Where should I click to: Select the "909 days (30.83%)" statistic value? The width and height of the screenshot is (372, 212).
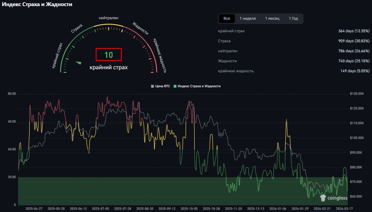click(x=354, y=41)
